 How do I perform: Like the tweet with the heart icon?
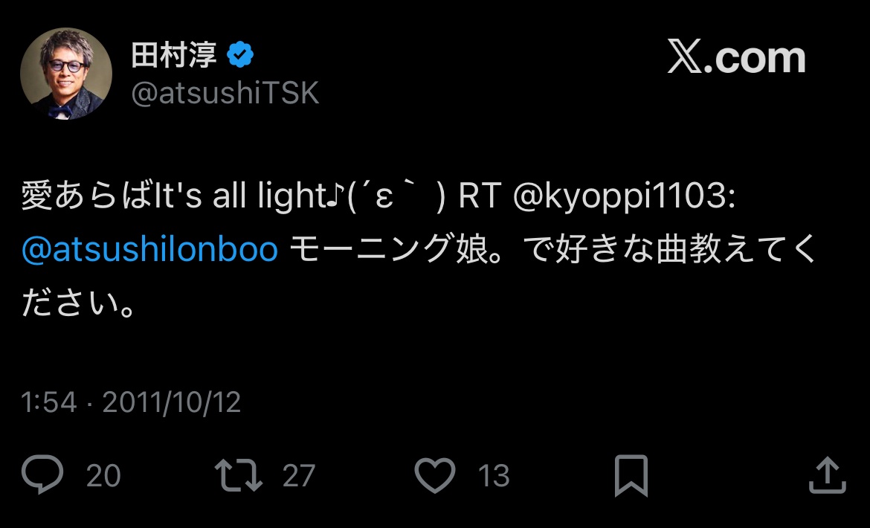(434, 475)
